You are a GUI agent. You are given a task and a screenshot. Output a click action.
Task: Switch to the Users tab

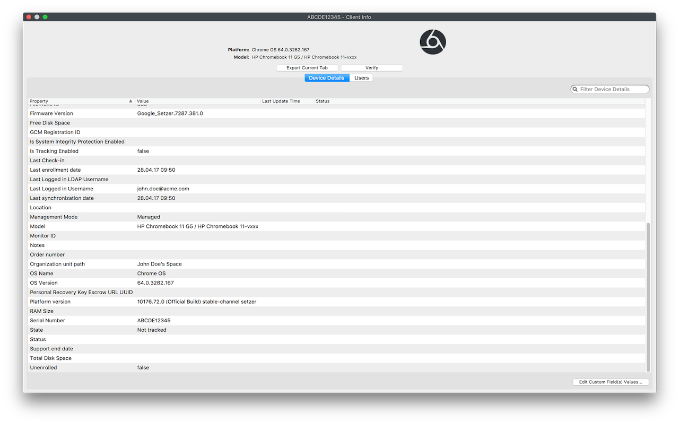361,78
